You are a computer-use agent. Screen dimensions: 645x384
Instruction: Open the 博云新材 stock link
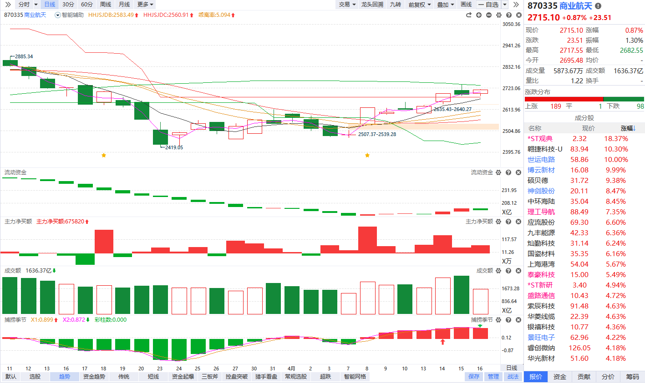541,170
